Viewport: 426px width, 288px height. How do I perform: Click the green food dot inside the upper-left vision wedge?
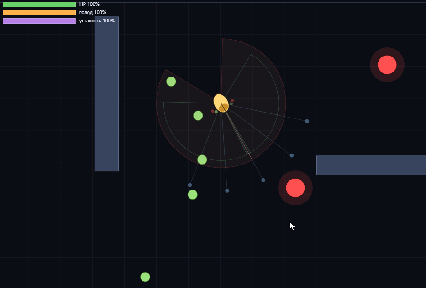click(x=171, y=82)
